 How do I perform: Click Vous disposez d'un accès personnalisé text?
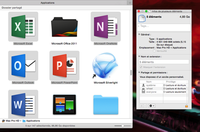coord(162,77)
